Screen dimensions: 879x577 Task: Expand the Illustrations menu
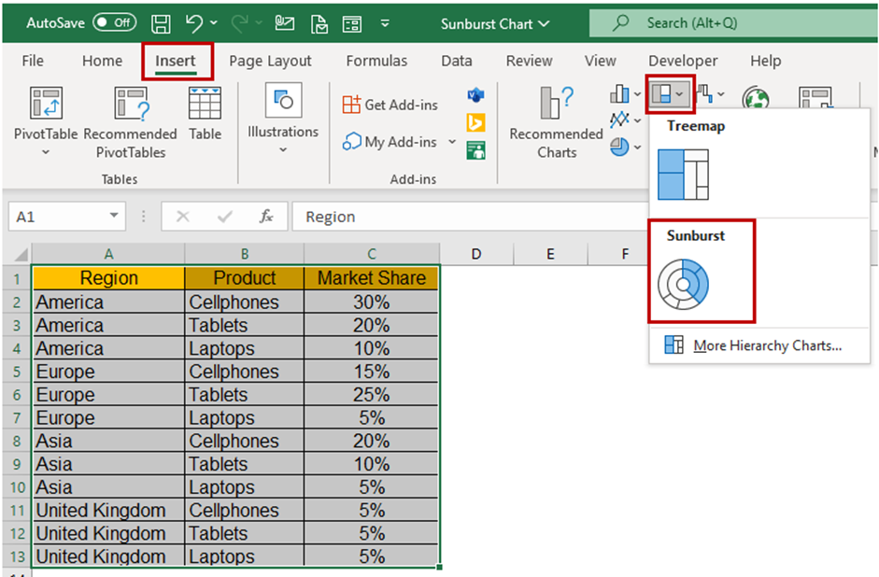(x=283, y=119)
